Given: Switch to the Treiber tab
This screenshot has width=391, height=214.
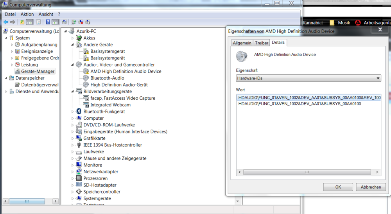Looking at the screenshot, I should click(x=262, y=43).
